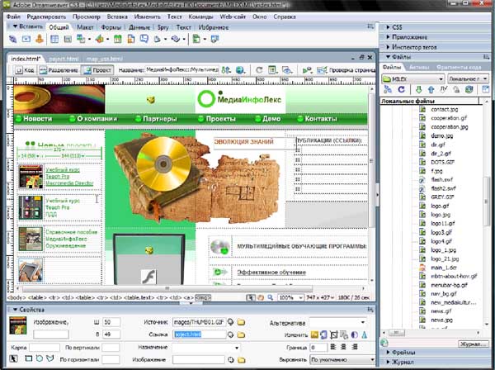This screenshot has width=495, height=370.
Task: Switch to Code view (Код)
Action: click(x=24, y=71)
